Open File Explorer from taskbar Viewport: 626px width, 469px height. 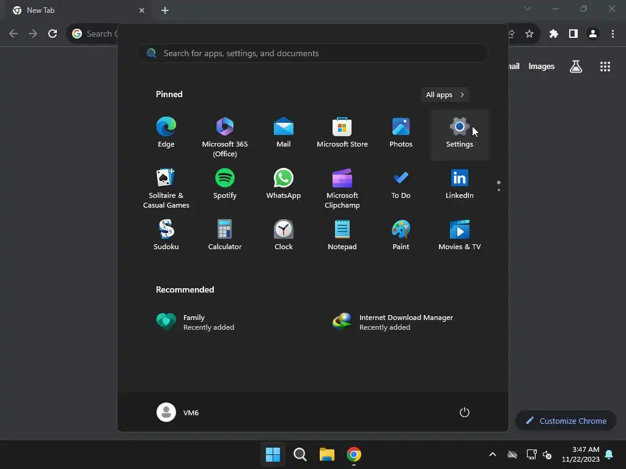[x=327, y=454]
